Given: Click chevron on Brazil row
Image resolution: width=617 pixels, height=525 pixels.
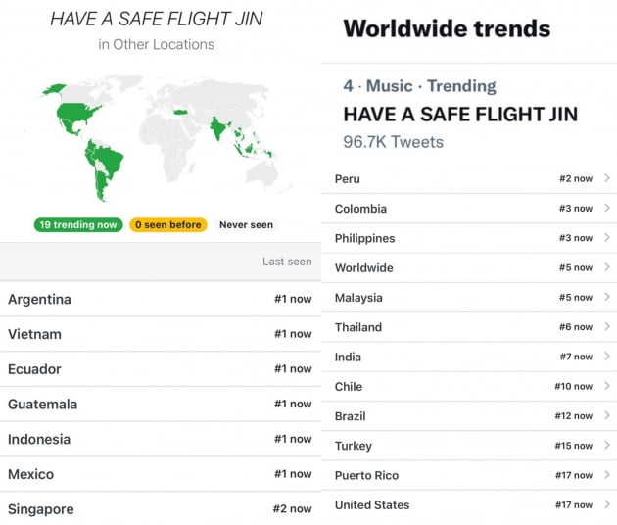Looking at the screenshot, I should (x=607, y=415).
